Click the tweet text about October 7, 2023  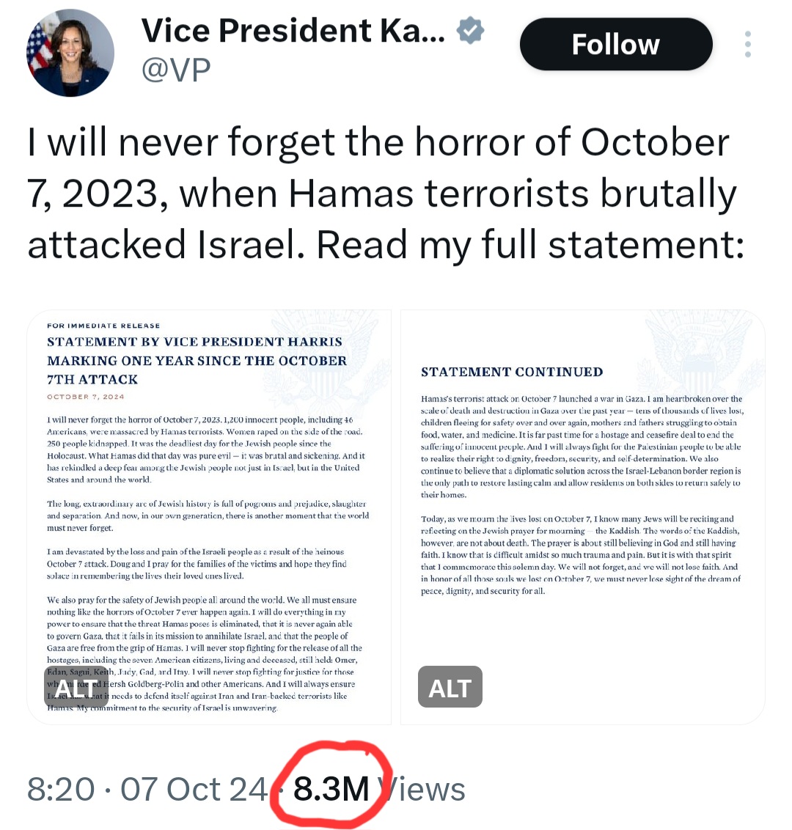[x=385, y=194]
